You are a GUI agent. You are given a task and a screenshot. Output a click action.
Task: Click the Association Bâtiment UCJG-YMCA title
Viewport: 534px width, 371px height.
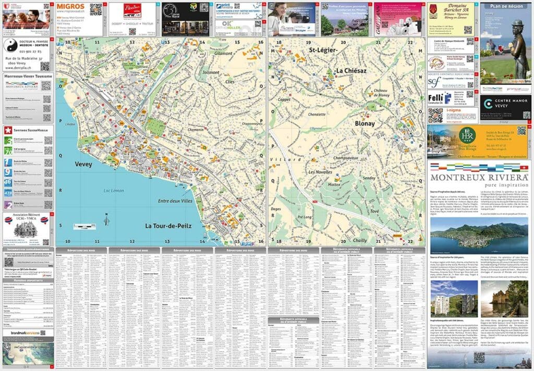[26, 217]
